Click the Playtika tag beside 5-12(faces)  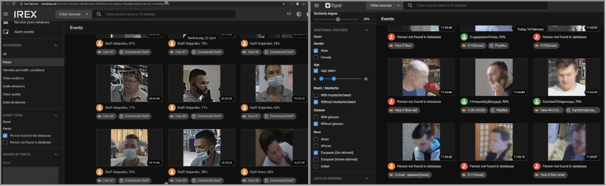click(498, 45)
